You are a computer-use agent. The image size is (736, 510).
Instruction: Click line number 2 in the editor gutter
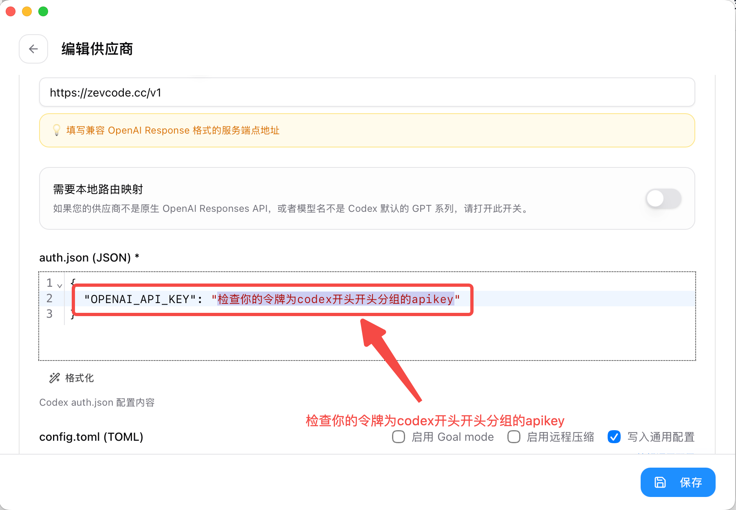[50, 298]
